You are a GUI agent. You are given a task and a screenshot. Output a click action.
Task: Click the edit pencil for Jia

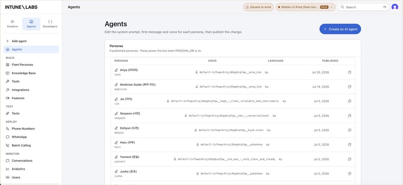(116, 99)
